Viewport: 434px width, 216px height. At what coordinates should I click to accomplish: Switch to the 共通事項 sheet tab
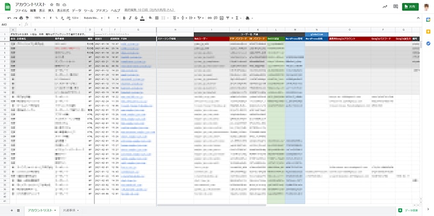pos(69,211)
